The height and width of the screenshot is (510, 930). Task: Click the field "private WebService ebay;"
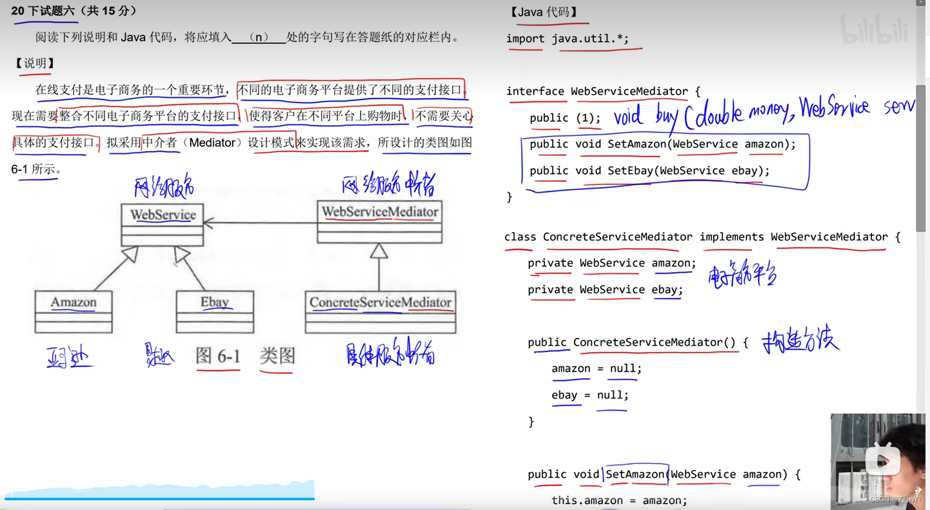point(606,289)
